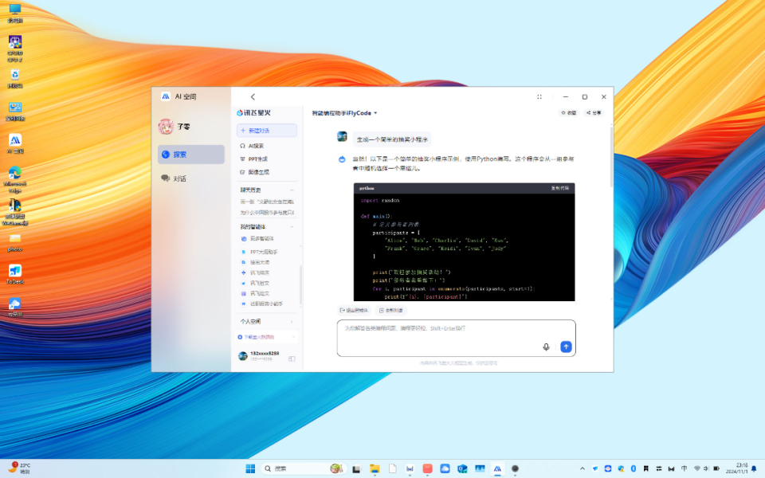Click account avatar beside 182xxxx5258
Screen dimensions: 765x478
pos(242,355)
